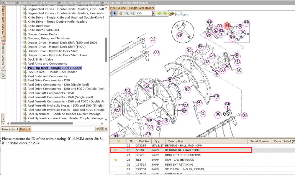Switch to Search: 50184 vertical tab

3,55
